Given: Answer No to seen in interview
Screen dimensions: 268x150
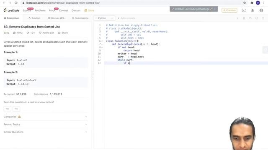Looking at the screenshot, I should pos(16,109).
